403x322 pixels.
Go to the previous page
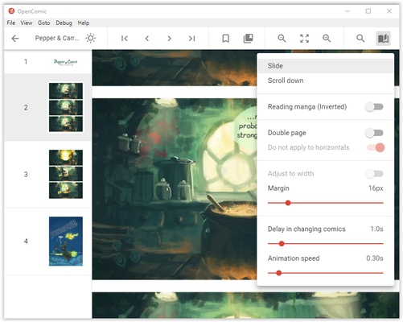(x=147, y=39)
